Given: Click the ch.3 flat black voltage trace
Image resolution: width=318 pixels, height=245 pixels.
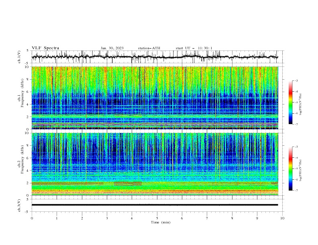Looking at the screenshot, I should (155, 205).
